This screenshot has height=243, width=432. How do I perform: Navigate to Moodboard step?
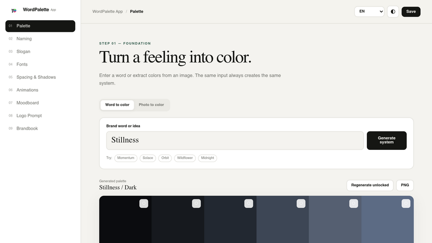click(40, 103)
